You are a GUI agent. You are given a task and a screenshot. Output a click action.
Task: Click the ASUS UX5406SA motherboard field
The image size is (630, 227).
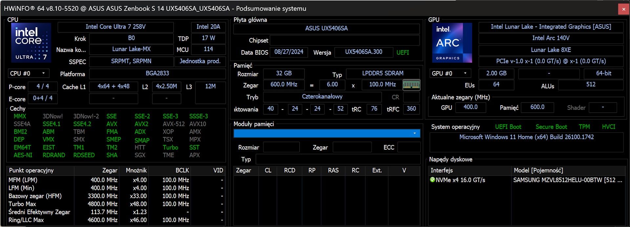click(326, 28)
